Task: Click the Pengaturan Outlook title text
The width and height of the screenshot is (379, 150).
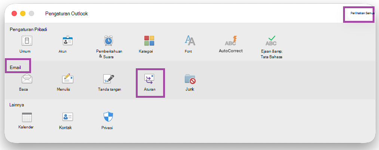Action: (x=67, y=14)
